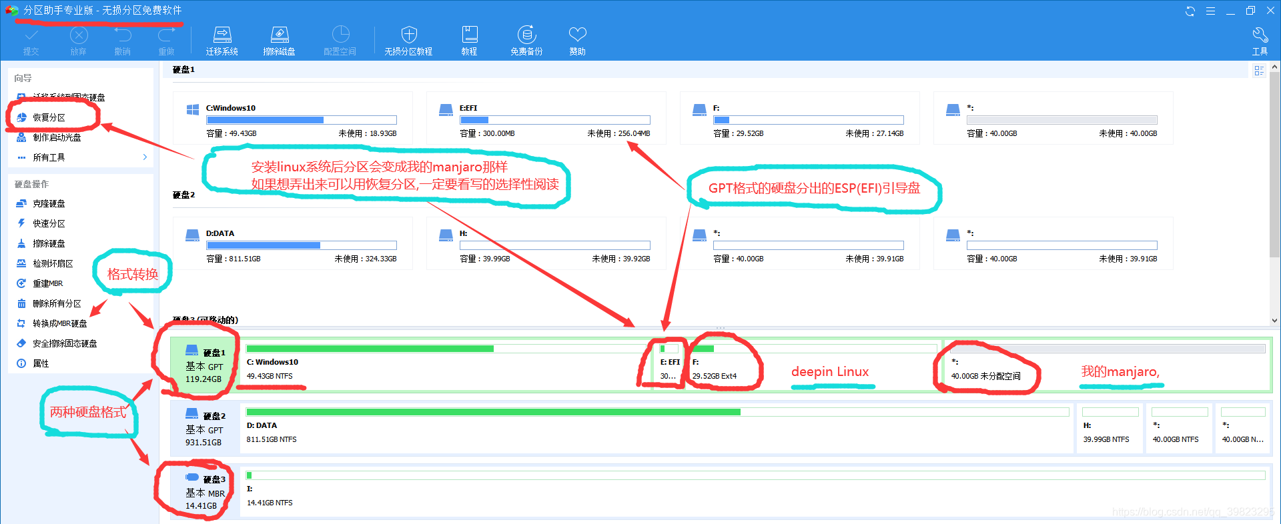
Task: Click the C:Windows10 card usage bar
Action: click(x=302, y=120)
